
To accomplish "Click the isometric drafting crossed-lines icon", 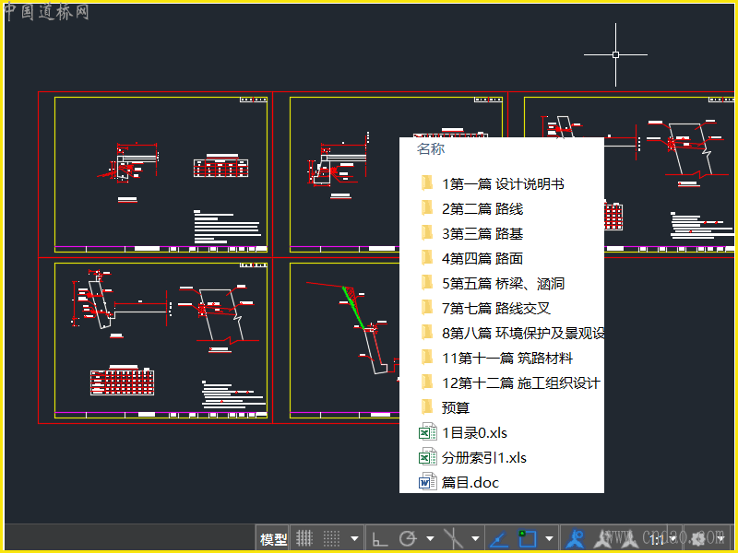I will [x=453, y=538].
